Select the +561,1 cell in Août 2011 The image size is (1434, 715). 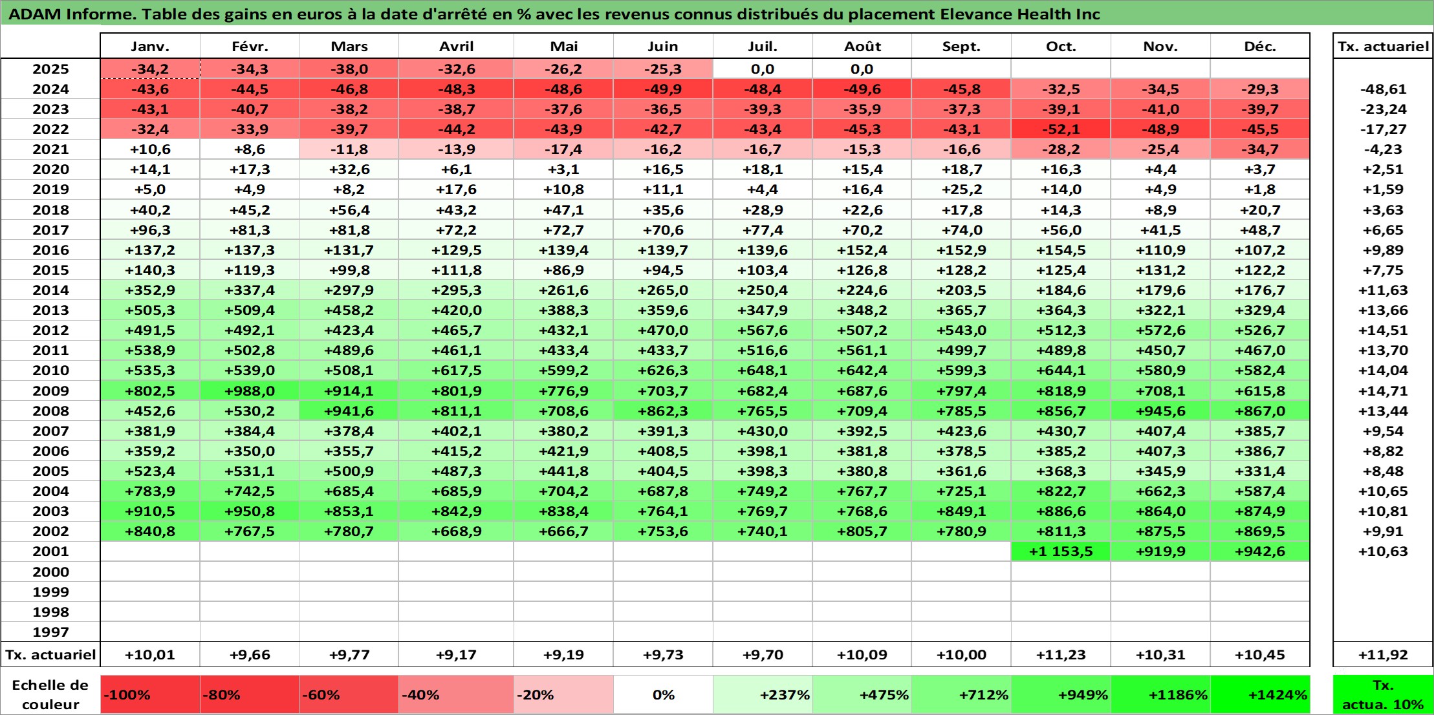(862, 350)
